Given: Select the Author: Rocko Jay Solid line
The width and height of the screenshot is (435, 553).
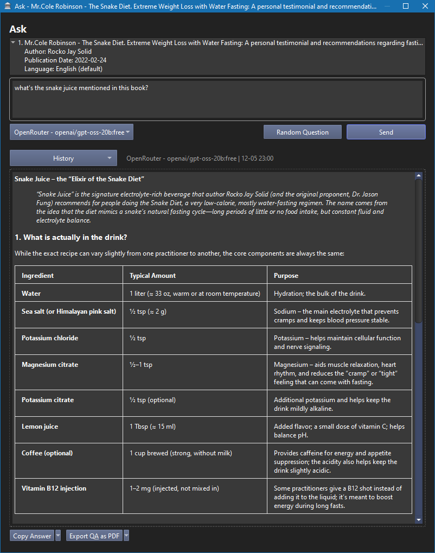Looking at the screenshot, I should coord(57,52).
